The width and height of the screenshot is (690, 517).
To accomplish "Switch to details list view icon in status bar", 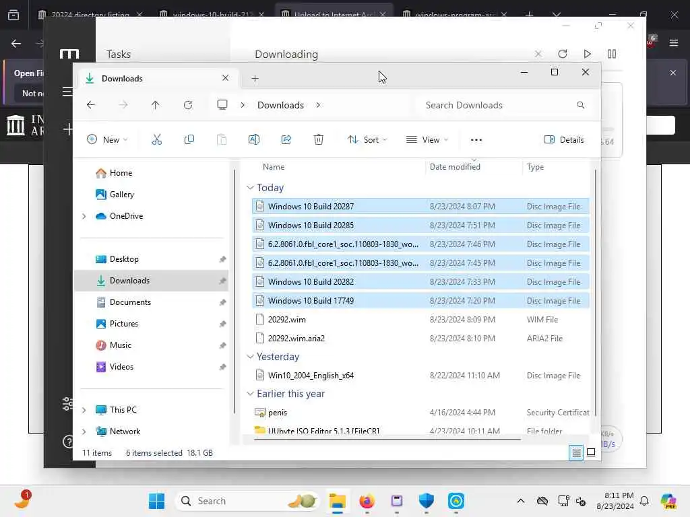I will coord(576,452).
